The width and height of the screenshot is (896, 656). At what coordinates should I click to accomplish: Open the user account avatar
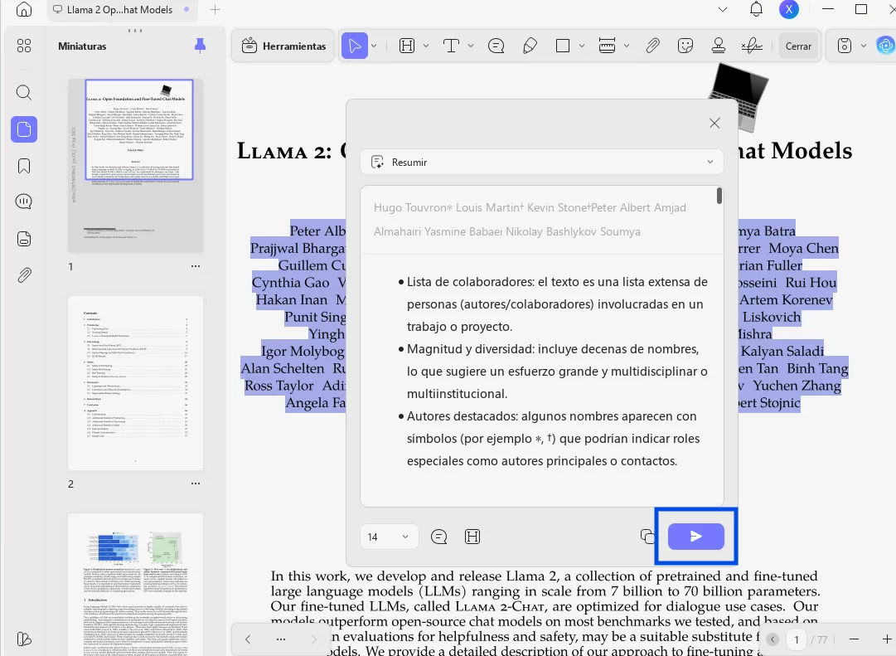[x=789, y=9]
